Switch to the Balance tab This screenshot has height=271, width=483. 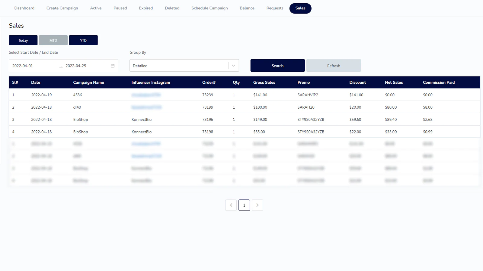pyautogui.click(x=247, y=8)
